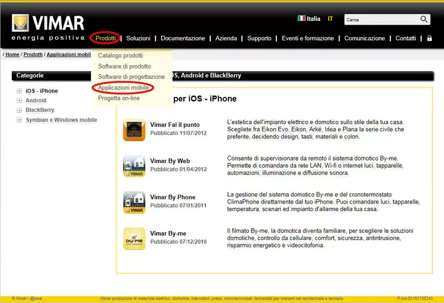Click arrow bullet beside iOS - iPhone
Screen dimensions: 444x303
19,91
